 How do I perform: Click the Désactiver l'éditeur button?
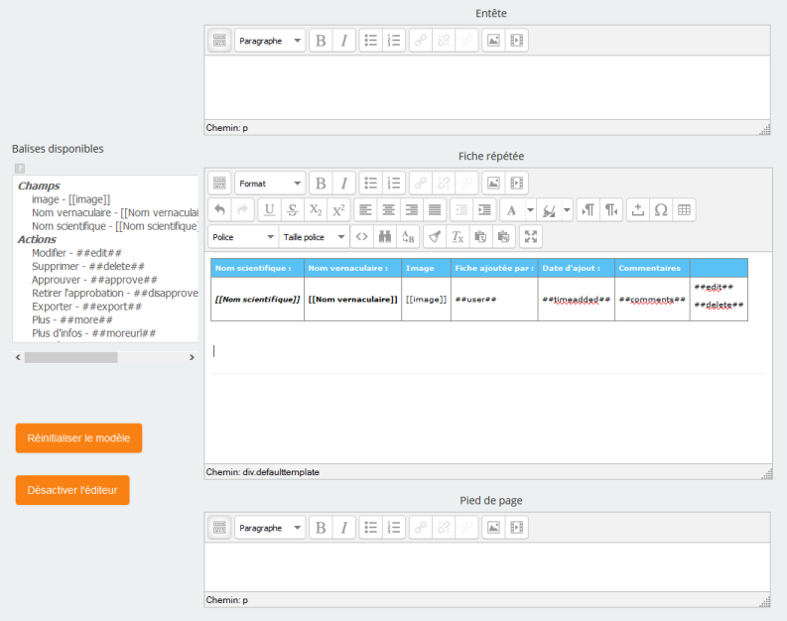point(72,490)
